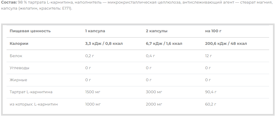This screenshot has width=276, height=117.
Task: Select the 'Жирные' row label
Action: [x=18, y=80]
